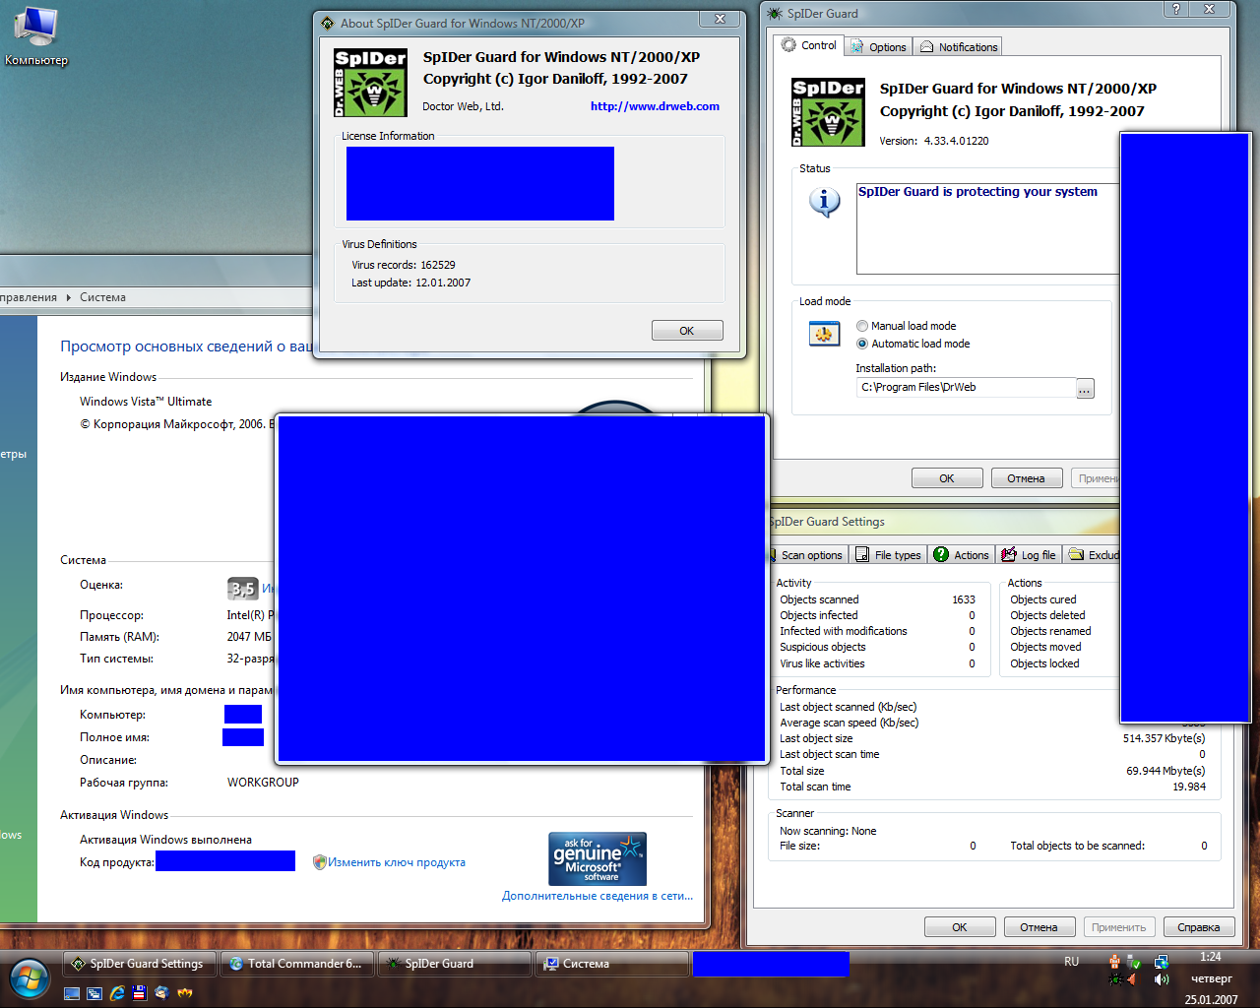Open the Windows Start orb
The image size is (1260, 1008).
(x=29, y=978)
